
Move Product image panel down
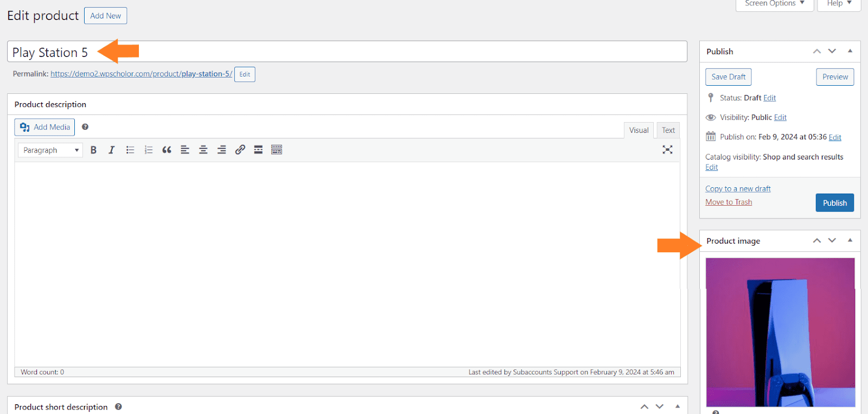tap(832, 240)
